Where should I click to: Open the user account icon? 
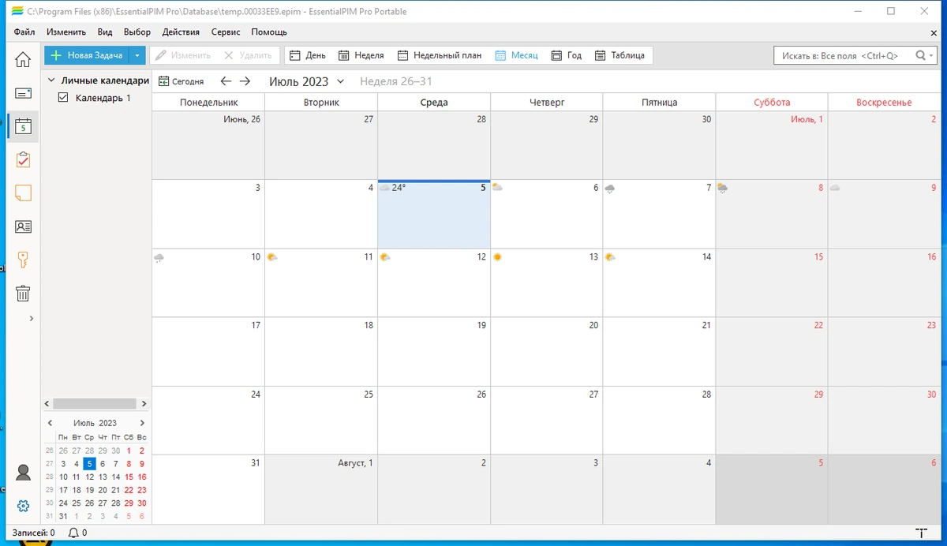[23, 473]
